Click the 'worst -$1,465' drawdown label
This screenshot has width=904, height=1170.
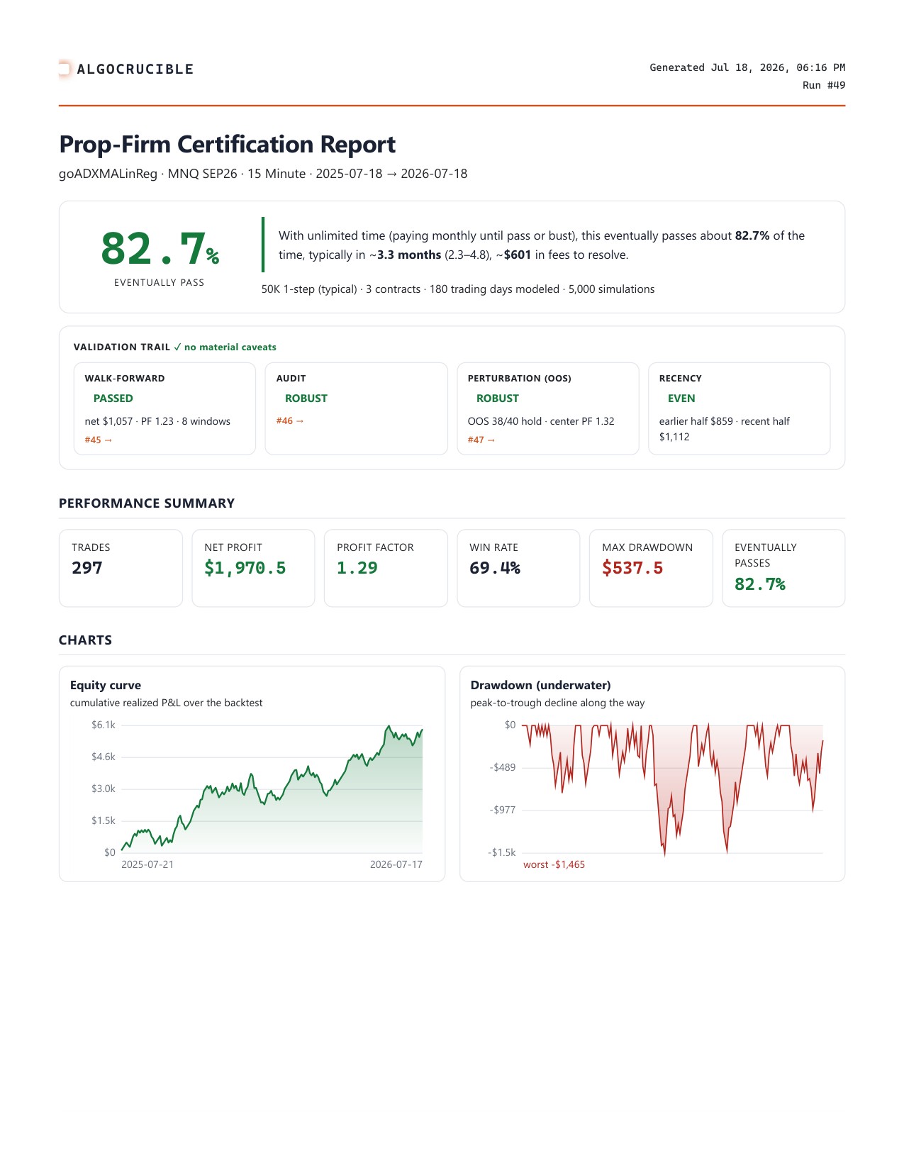(x=554, y=864)
